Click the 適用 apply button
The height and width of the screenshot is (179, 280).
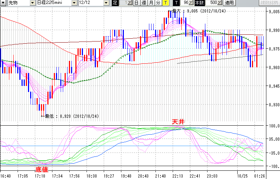click(x=229, y=3)
